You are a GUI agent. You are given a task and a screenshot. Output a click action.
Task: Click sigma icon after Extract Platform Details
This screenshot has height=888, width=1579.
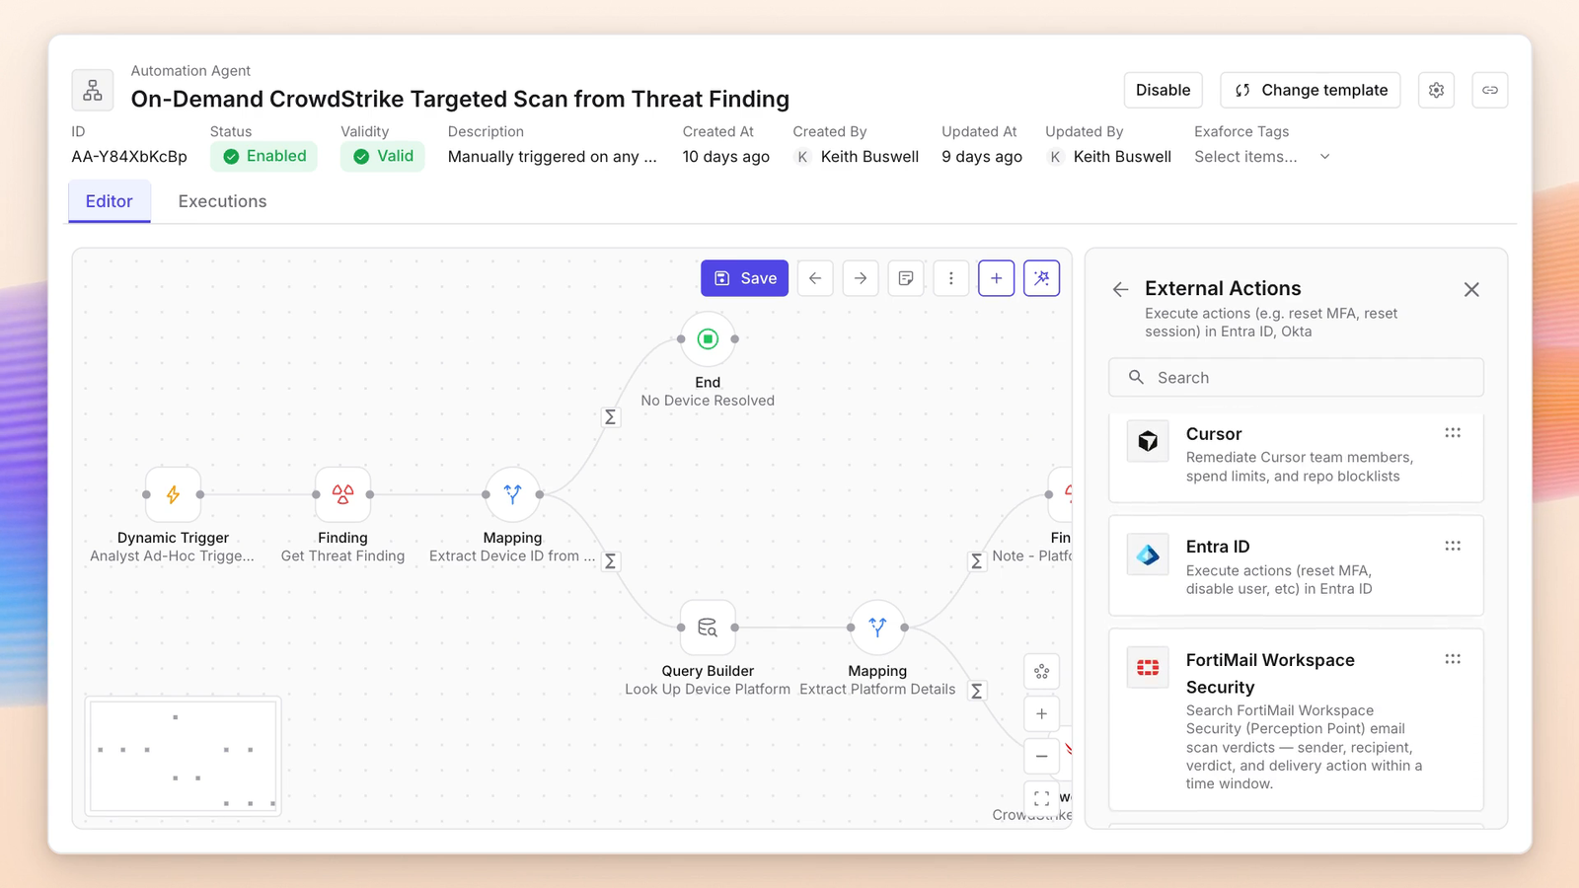tap(976, 692)
